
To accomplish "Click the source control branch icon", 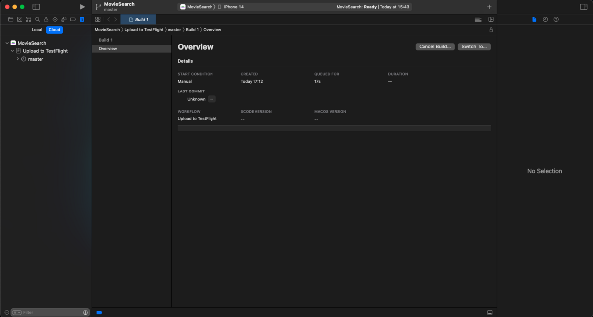I will [98, 7].
